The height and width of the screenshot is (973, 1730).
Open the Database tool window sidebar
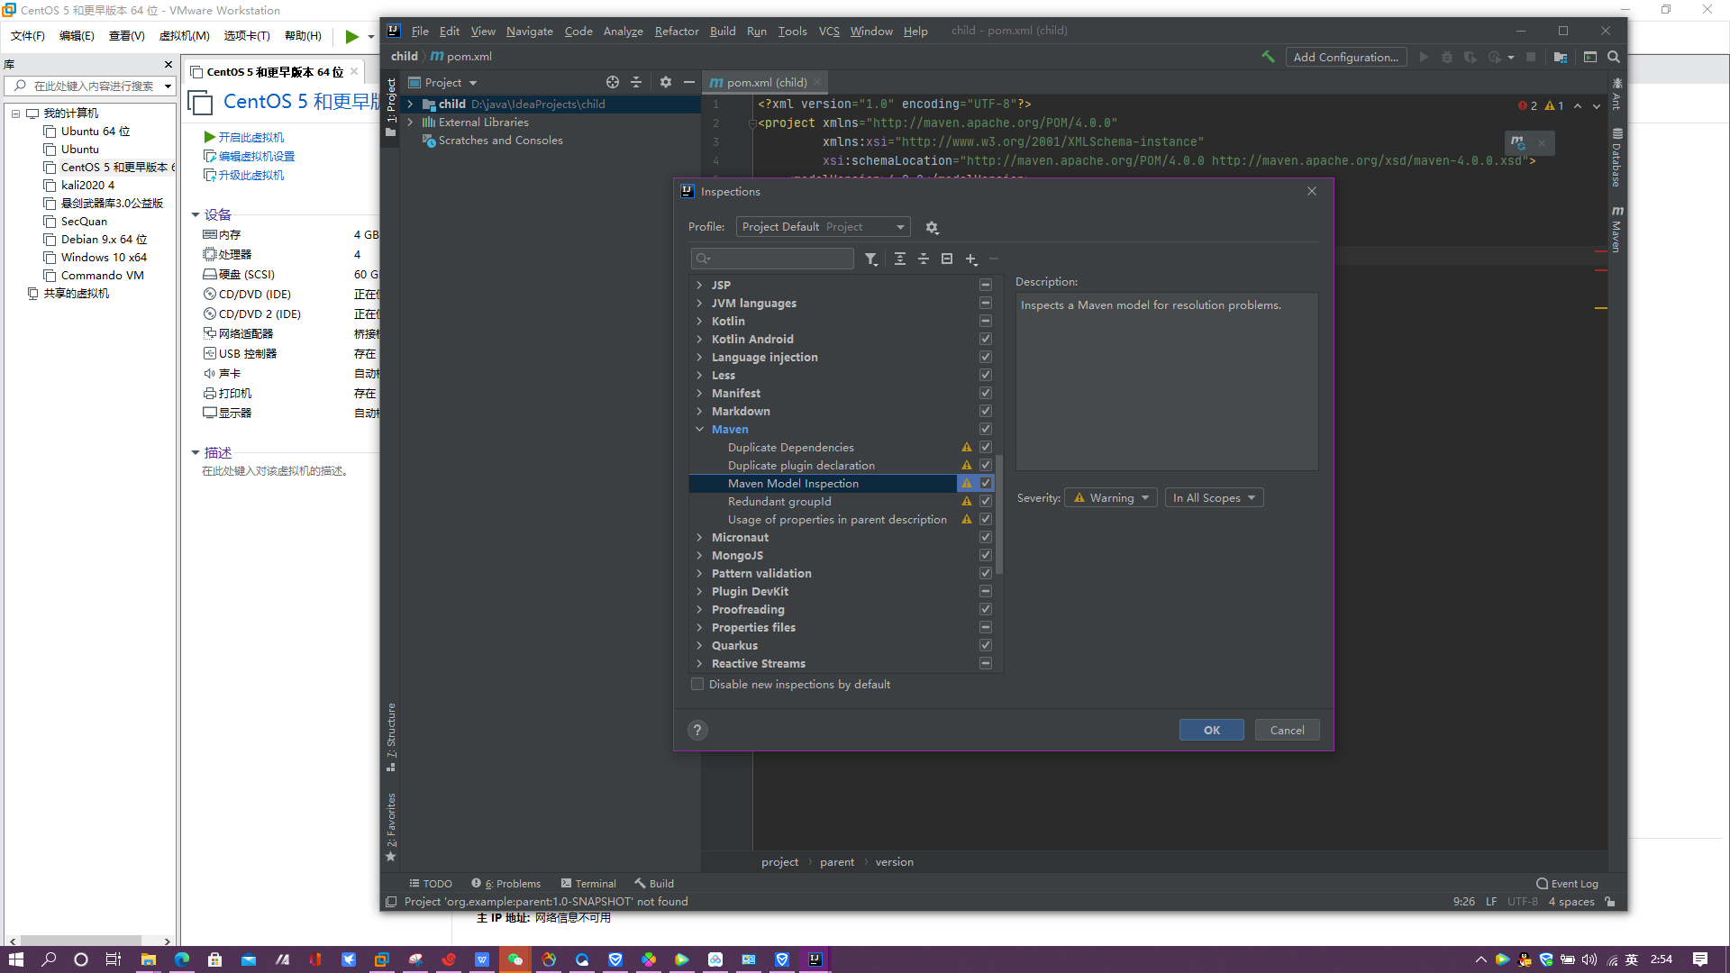[x=1616, y=158]
